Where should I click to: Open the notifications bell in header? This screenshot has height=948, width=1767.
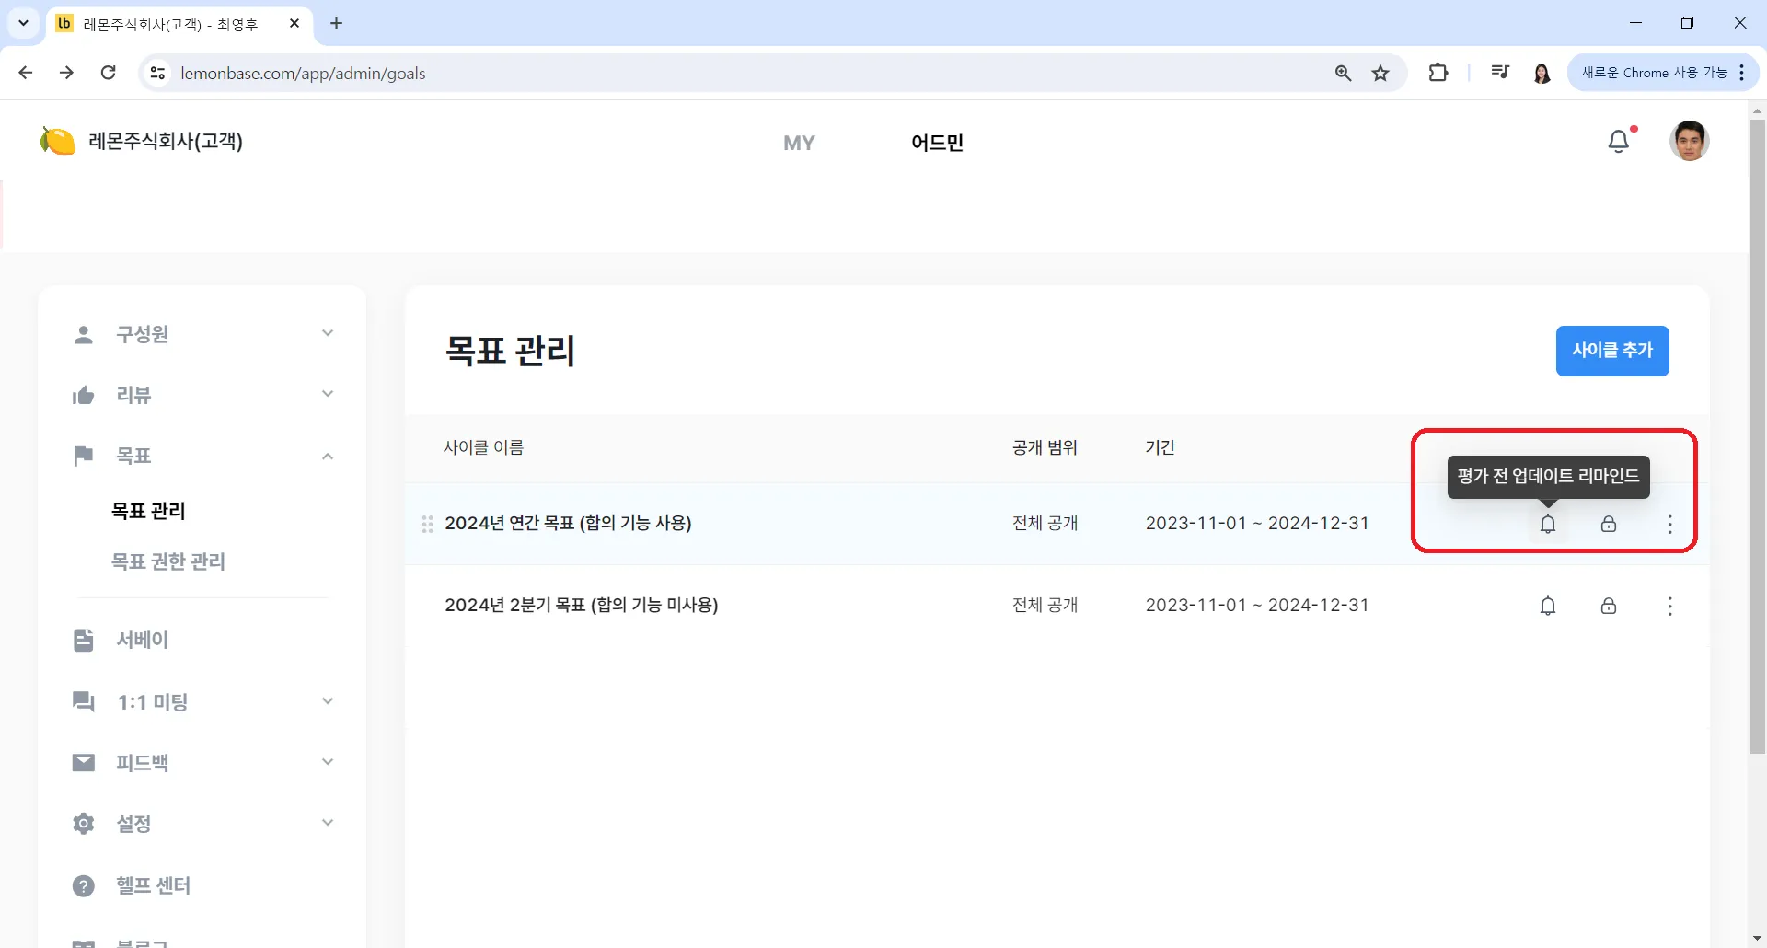(x=1619, y=141)
